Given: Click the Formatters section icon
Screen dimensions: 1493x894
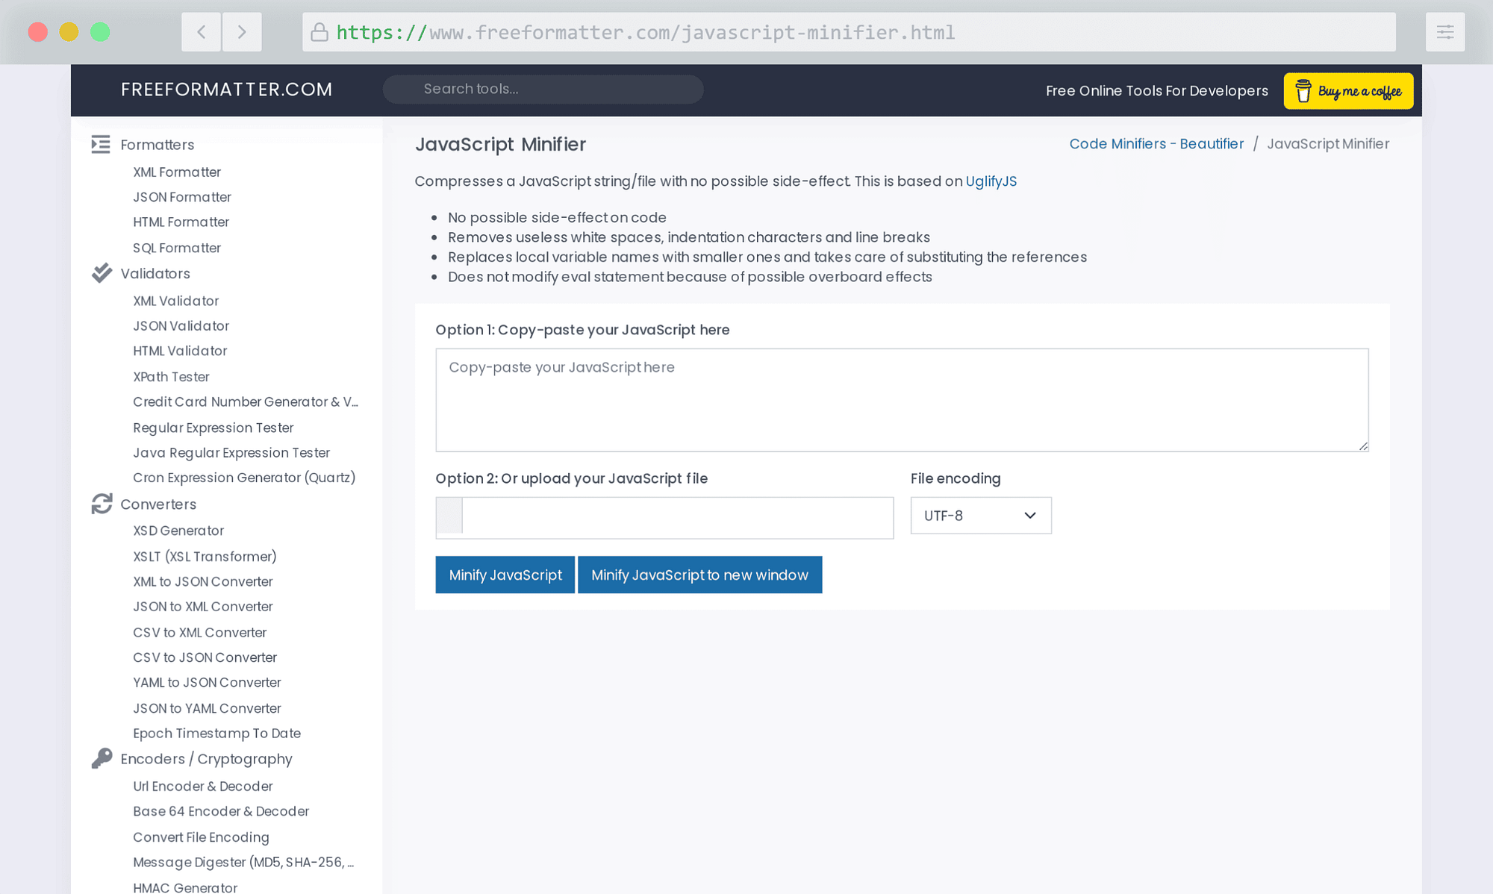Looking at the screenshot, I should pos(101,145).
